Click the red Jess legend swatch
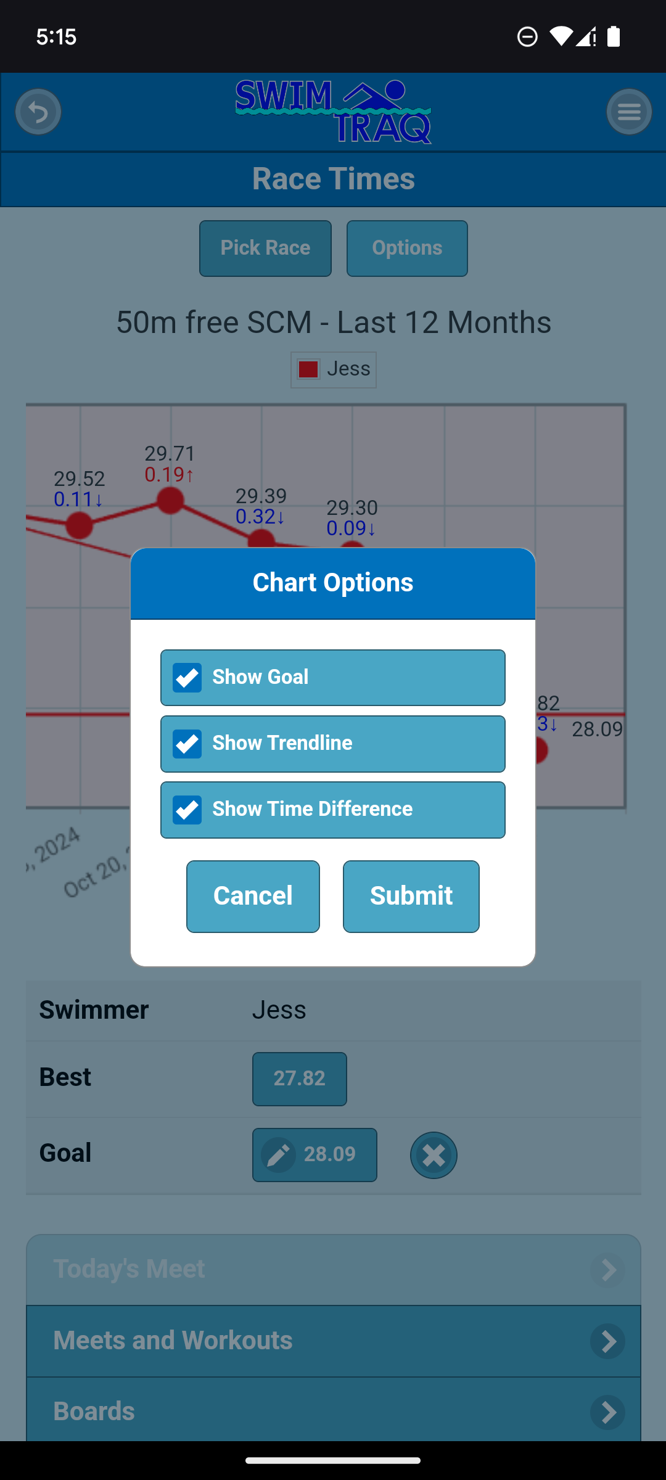Viewport: 666px width, 1480px height. point(308,369)
